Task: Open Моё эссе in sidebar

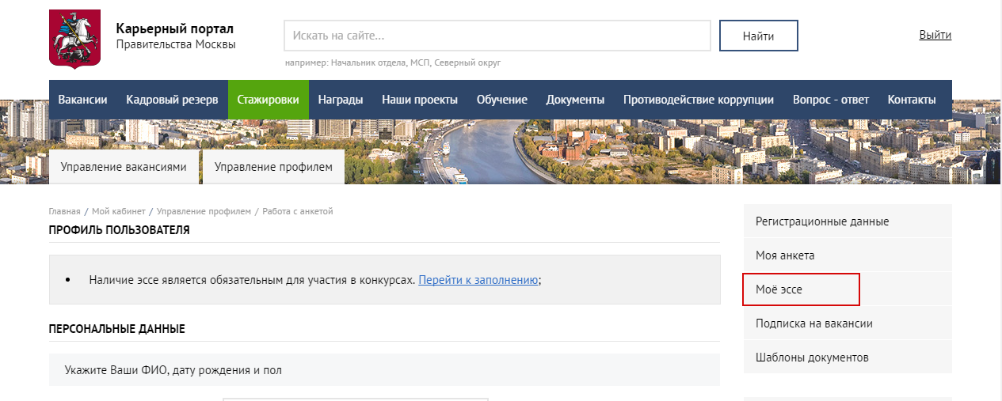Action: pos(801,289)
